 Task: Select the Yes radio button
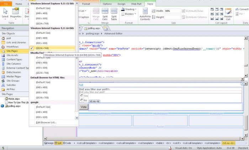point(81,96)
